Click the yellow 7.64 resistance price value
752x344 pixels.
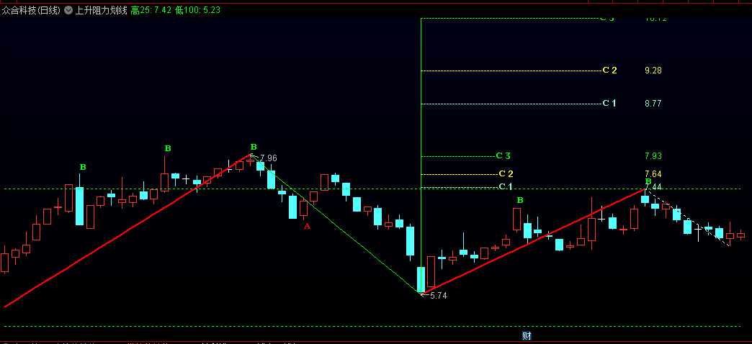tap(653, 173)
